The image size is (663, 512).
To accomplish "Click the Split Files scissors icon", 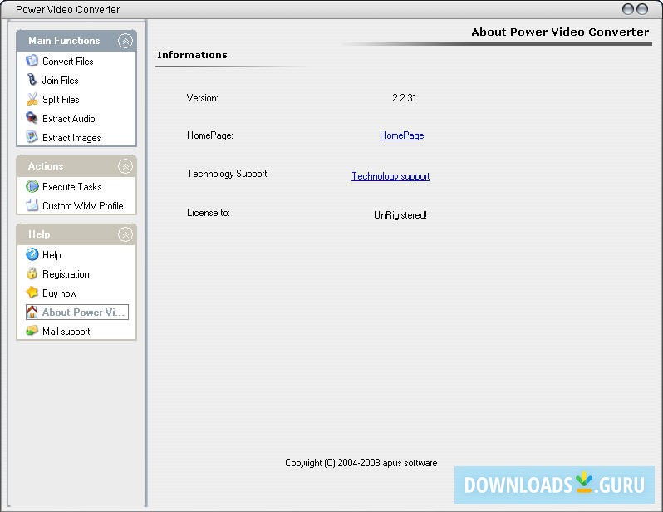I will tap(32, 99).
